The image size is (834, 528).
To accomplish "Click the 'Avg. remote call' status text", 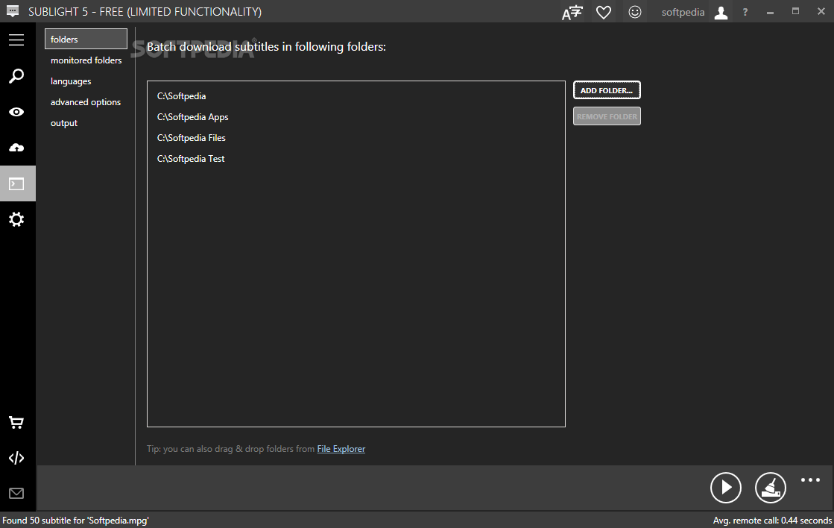I will point(772,521).
